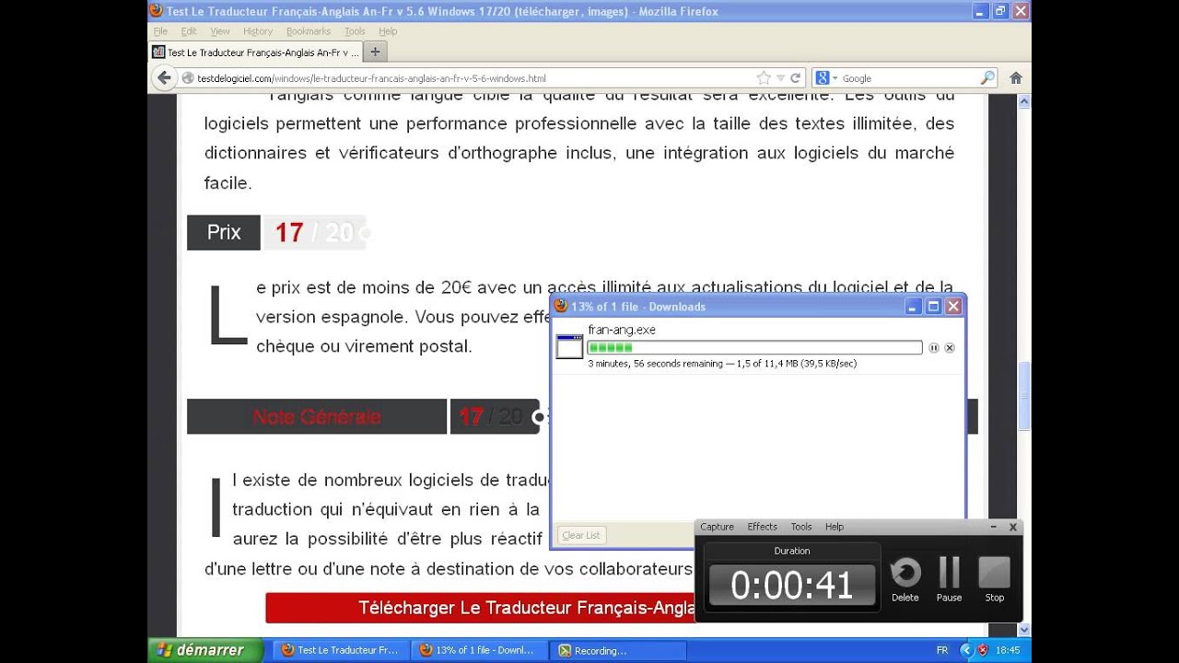1179x663 pixels.
Task: Click fran-ang.exe filename text
Action: (622, 330)
